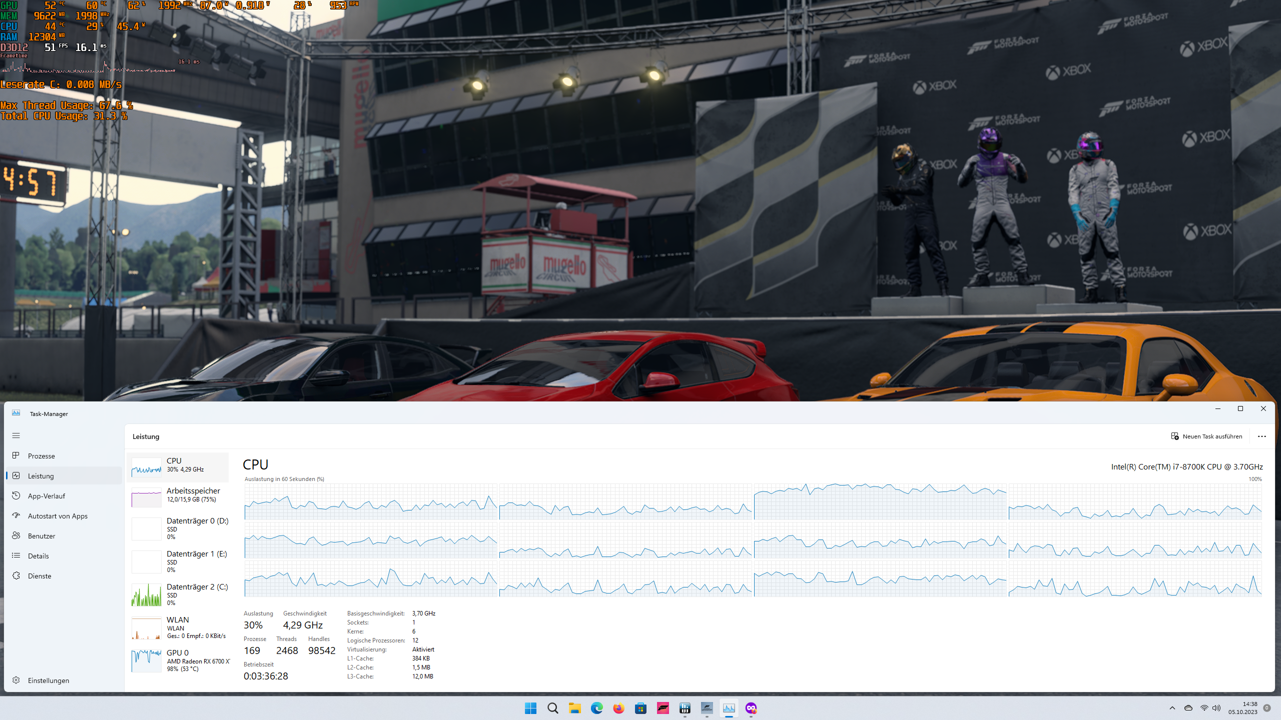
Task: Open App-Verlauf history page
Action: 46,496
